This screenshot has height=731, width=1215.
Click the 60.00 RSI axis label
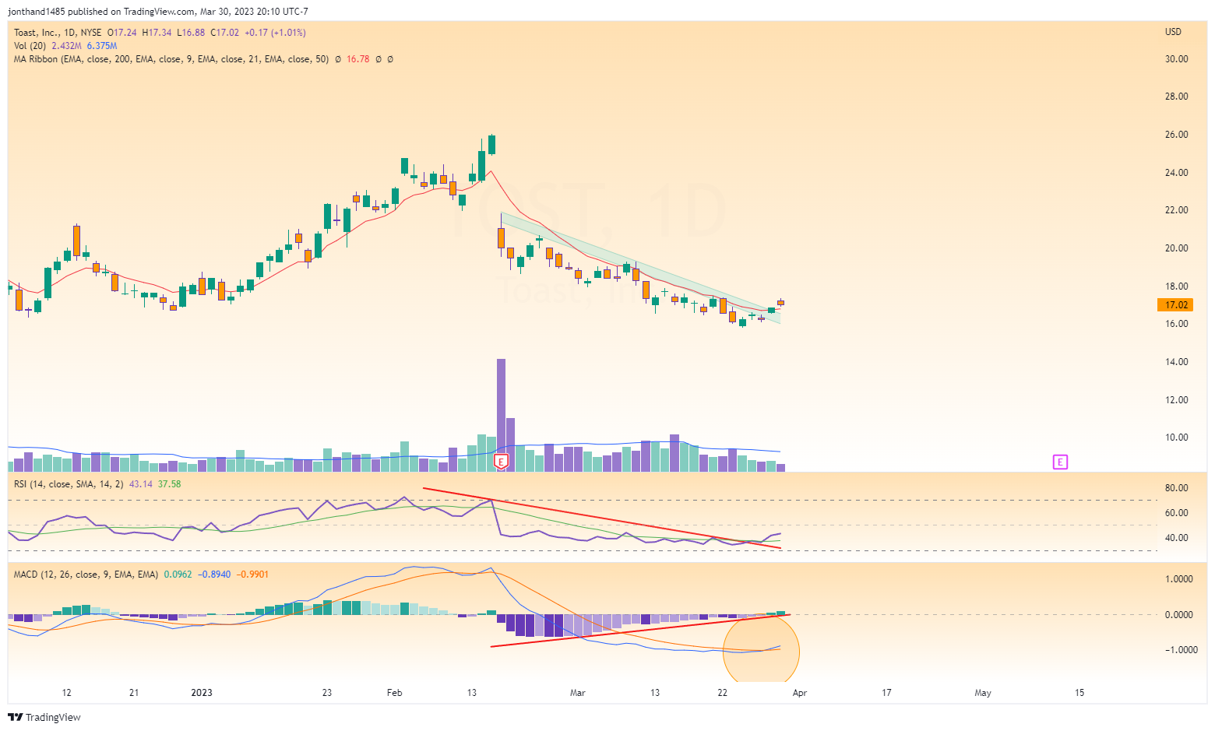pyautogui.click(x=1176, y=513)
